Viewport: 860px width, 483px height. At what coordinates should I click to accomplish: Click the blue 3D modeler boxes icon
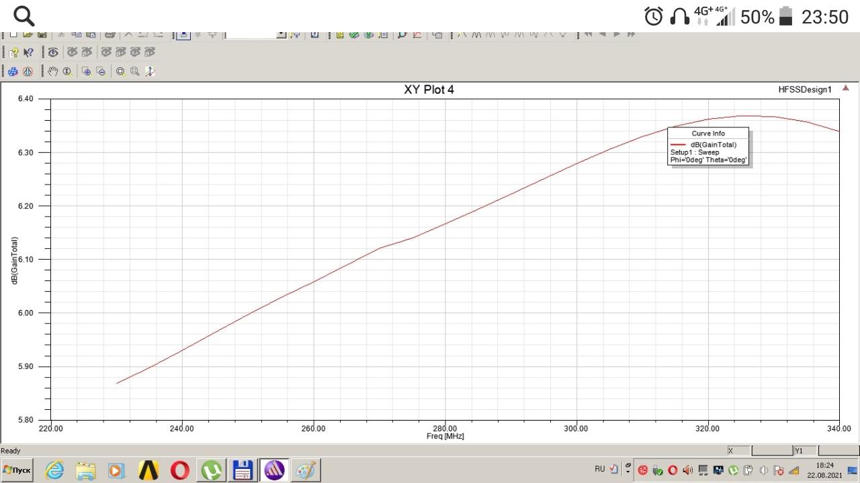tap(13, 71)
